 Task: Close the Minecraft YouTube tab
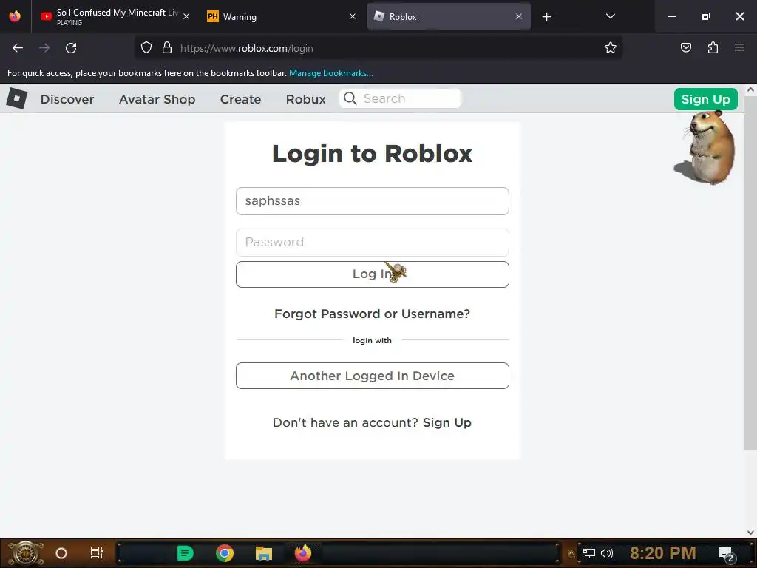click(x=186, y=16)
